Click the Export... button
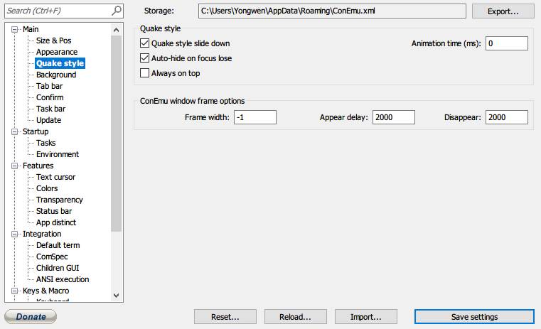Viewport: 541px width, 329px height. coord(503,11)
